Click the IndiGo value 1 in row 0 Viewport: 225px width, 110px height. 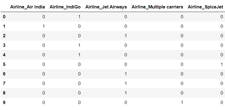pos(79,17)
